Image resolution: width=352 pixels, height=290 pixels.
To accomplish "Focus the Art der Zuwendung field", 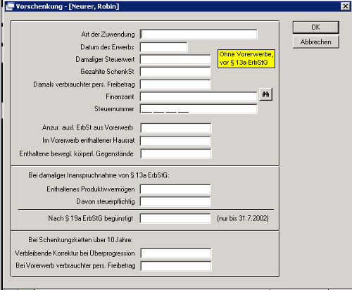I will tap(199, 34).
